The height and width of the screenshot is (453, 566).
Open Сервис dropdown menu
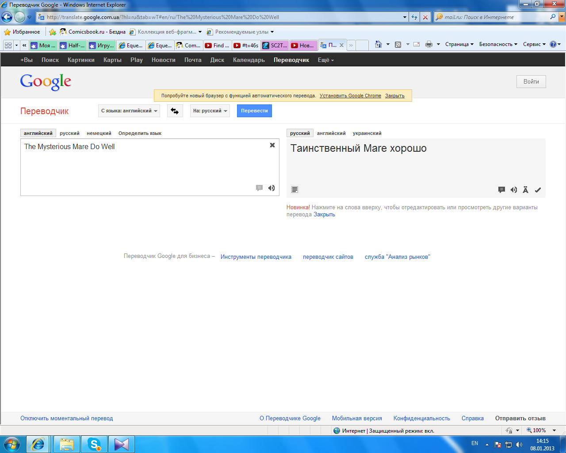tap(534, 44)
